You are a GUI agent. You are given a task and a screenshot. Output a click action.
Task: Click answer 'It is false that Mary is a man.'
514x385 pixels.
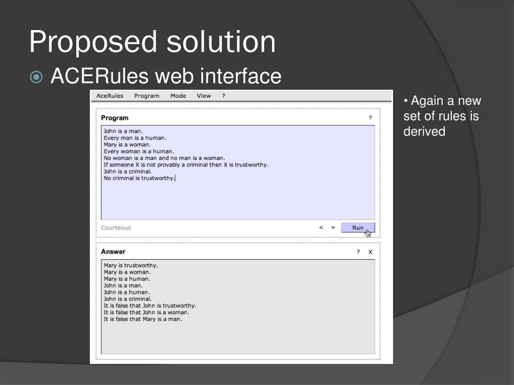point(143,319)
